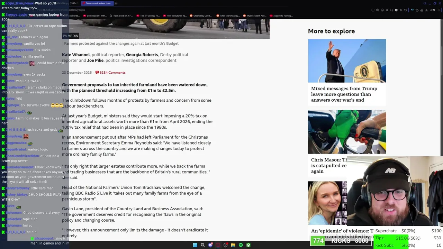Open Trump plane photo thumbnail
The width and height of the screenshot is (443, 249).
[347, 61]
